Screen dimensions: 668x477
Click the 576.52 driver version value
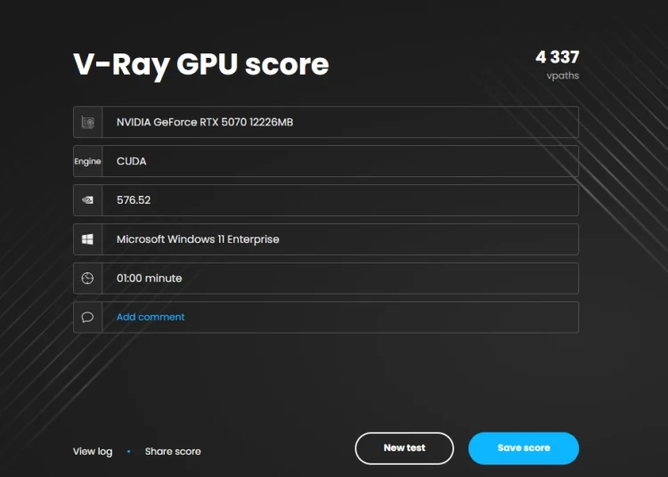click(134, 200)
